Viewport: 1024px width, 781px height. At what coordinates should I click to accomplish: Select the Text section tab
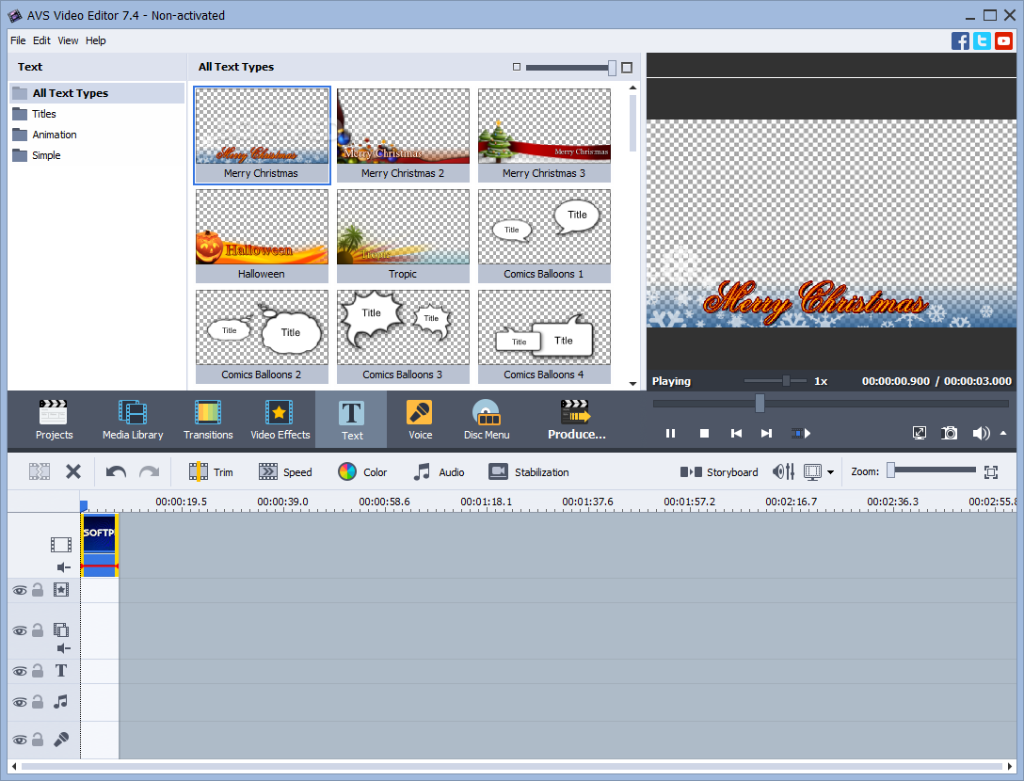tap(351, 420)
